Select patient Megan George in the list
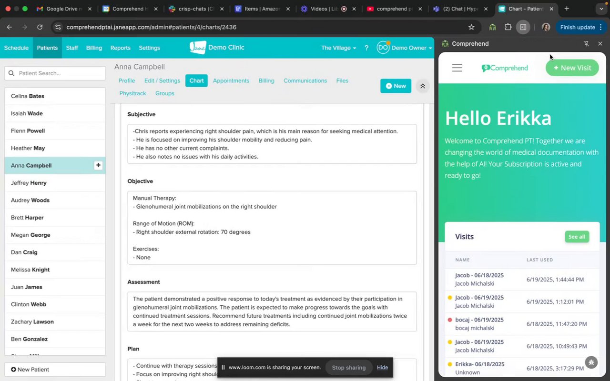Image resolution: width=610 pixels, height=381 pixels. point(55,235)
